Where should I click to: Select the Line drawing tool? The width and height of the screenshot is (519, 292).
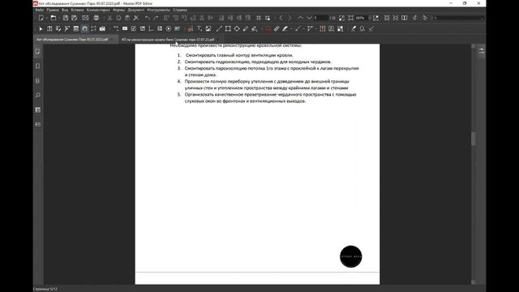click(x=219, y=29)
